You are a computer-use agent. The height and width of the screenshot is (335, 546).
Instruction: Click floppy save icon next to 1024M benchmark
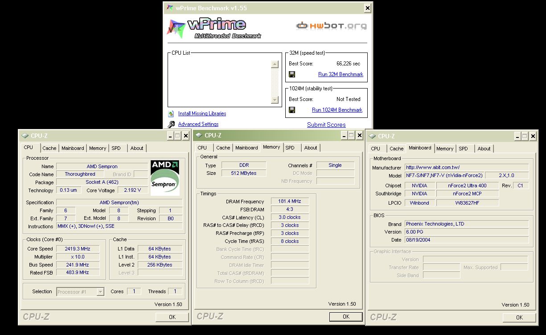[292, 110]
